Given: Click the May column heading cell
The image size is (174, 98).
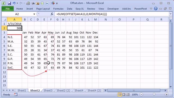Looking at the screenshot, I should 51,33.
